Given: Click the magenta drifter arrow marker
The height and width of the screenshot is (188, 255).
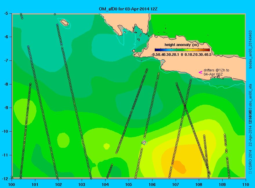Looking at the screenshot, I should click(201, 72).
